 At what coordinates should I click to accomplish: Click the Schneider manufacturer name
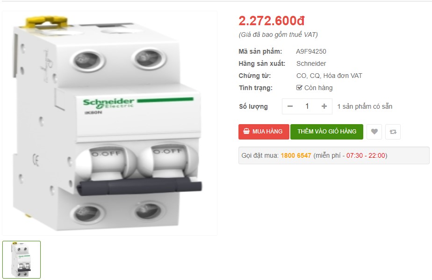click(x=311, y=63)
